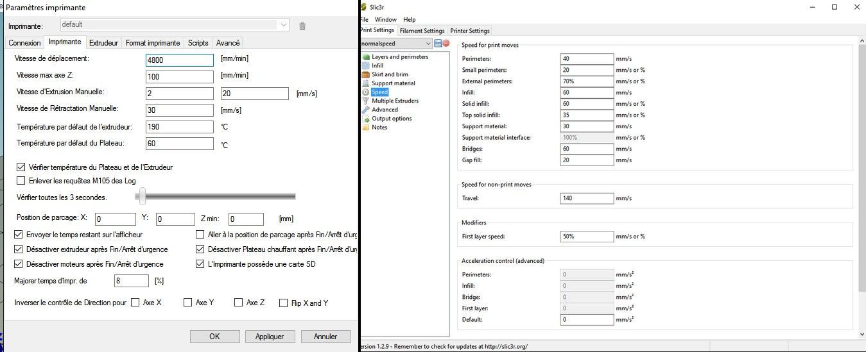Screen dimensions: 866x352
Task: Check the Axe Y inversion box
Action: coord(187,303)
